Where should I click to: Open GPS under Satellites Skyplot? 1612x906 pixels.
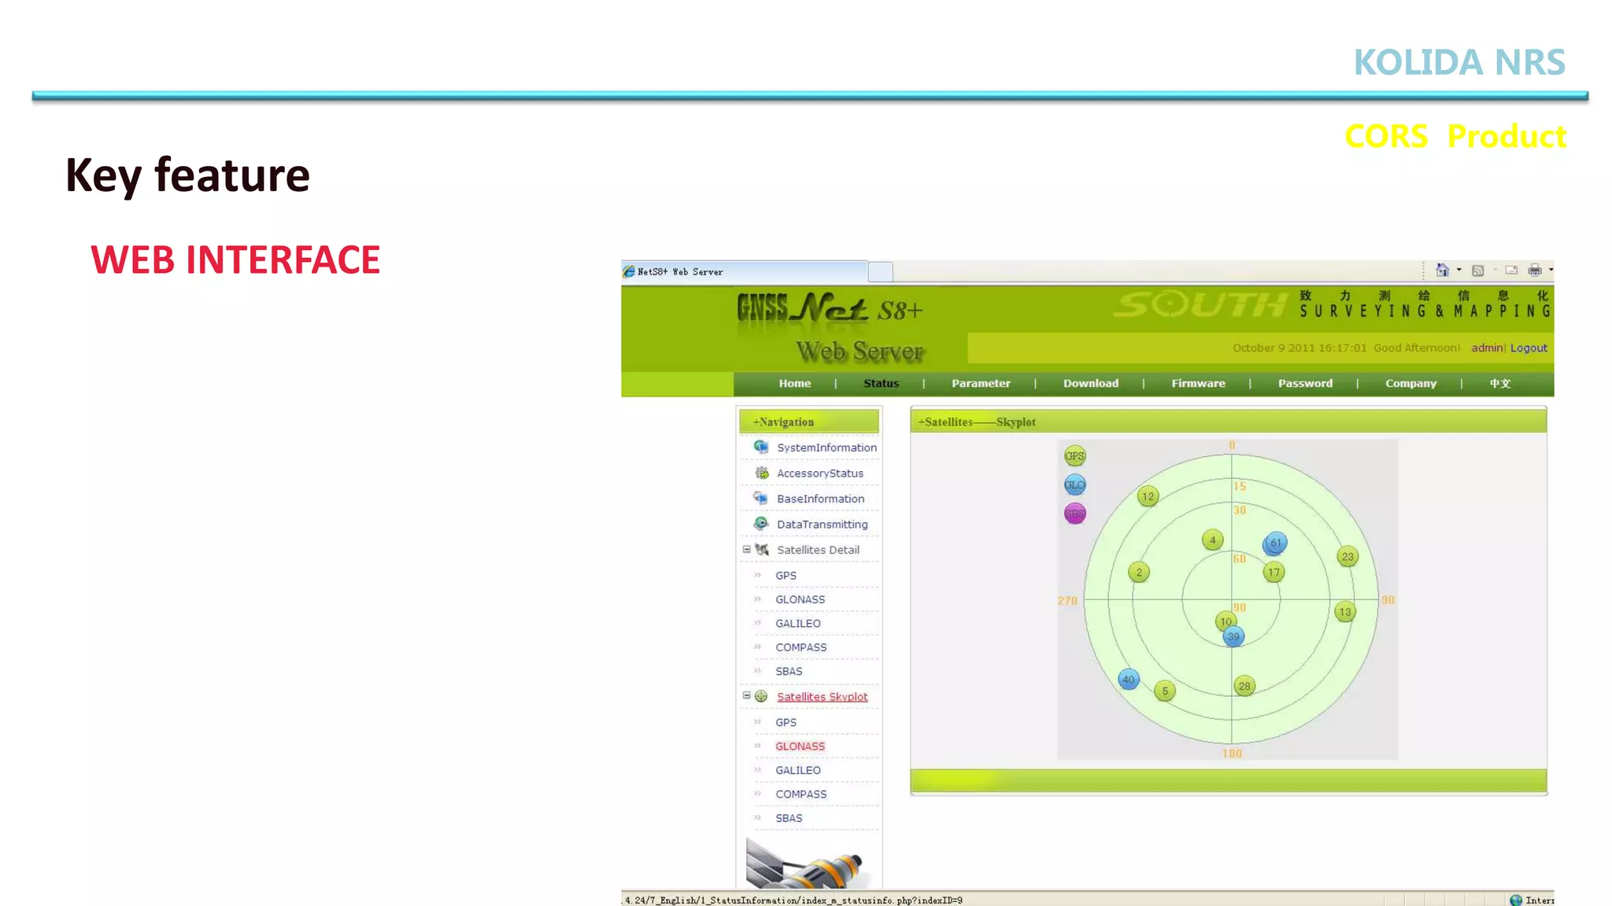786,723
